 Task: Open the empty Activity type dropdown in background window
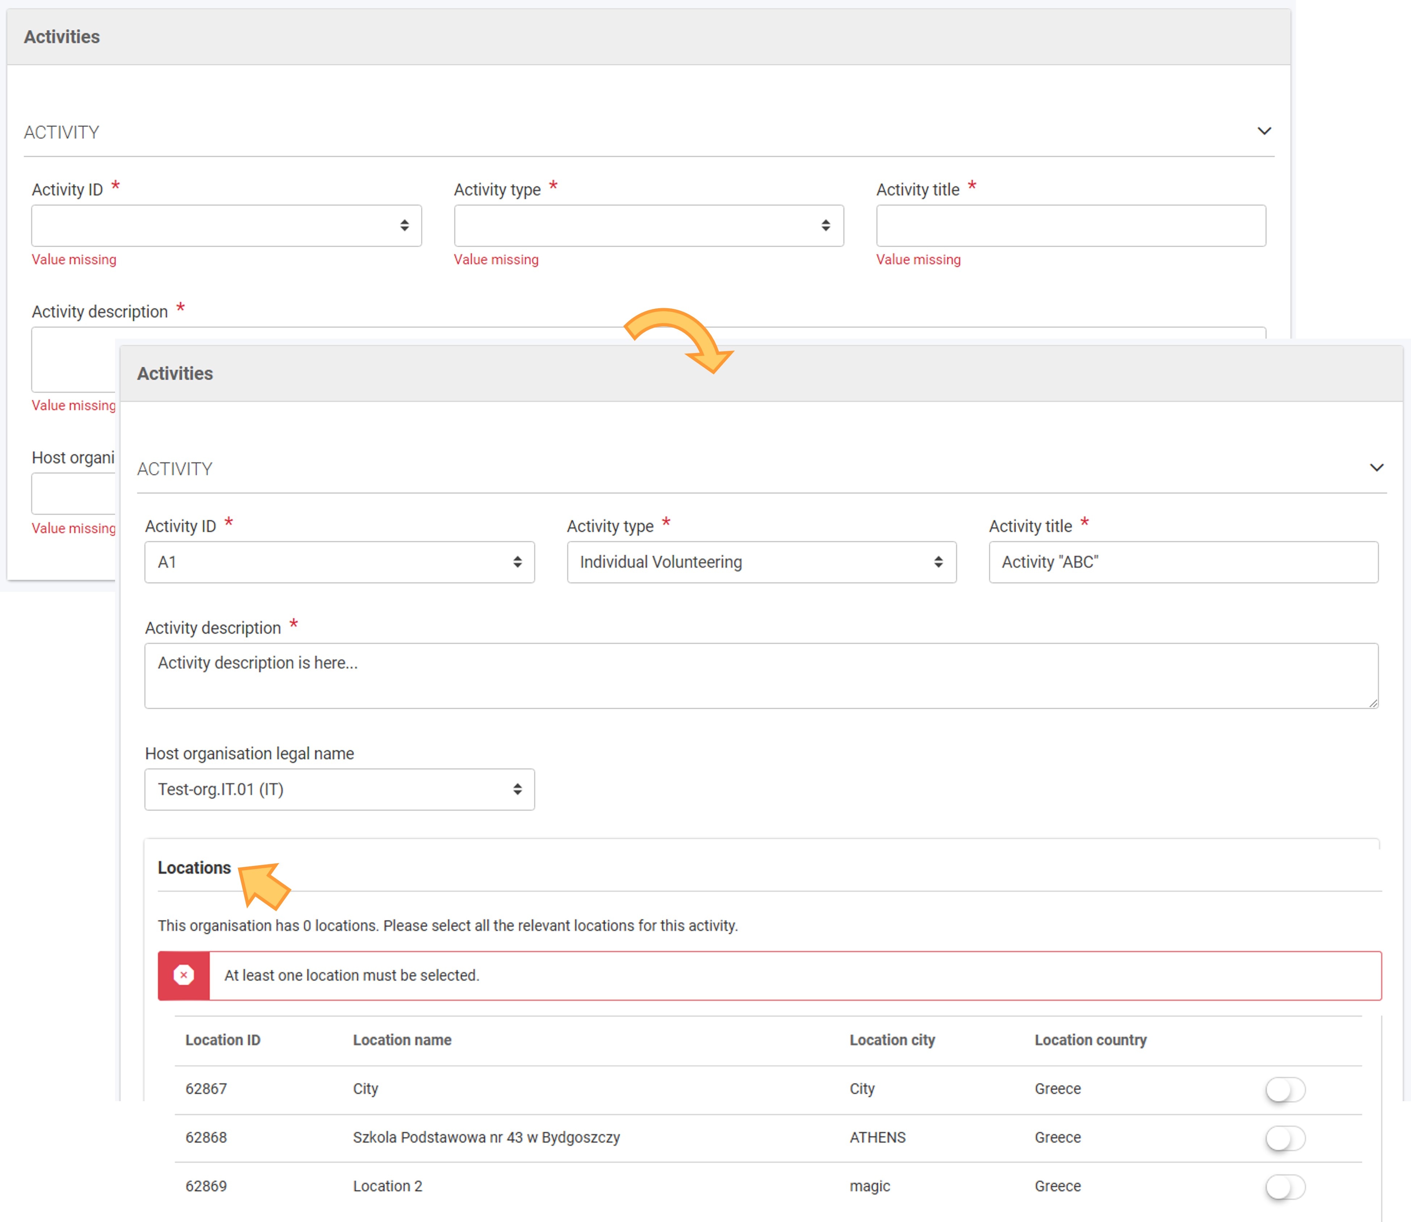click(x=649, y=225)
